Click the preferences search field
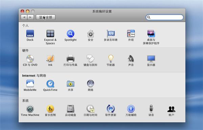Screen dimensions: 203x130 point(164,17)
